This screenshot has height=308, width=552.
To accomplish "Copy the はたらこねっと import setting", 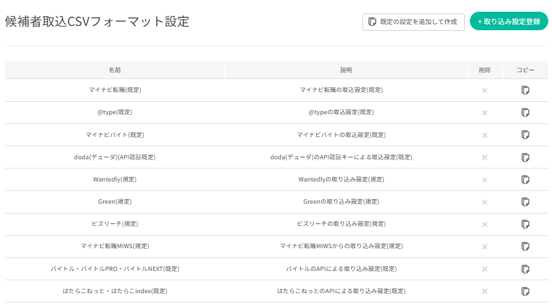I will 525,291.
